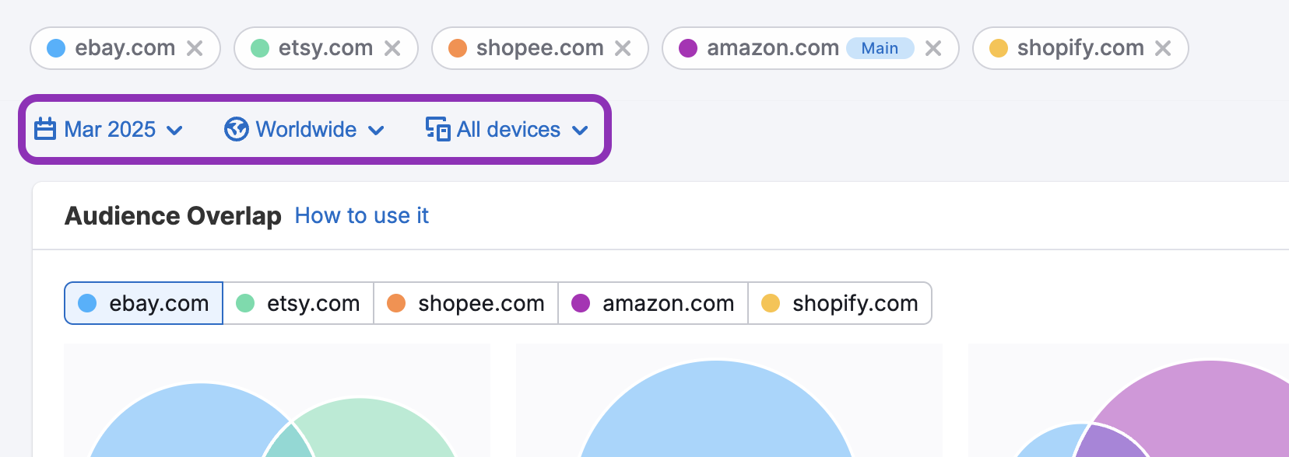Screen dimensions: 1289x457
Task: Open the How to use it link
Action: point(361,215)
